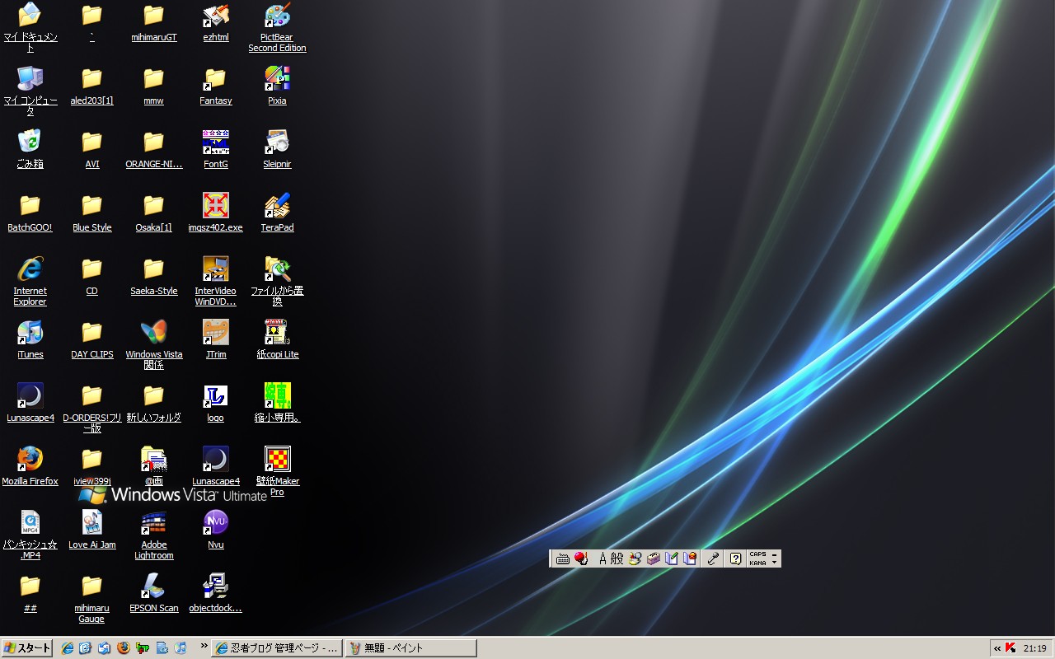Viewport: 1055px width, 659px height.
Task: Click the Kaspersky tray icon
Action: click(x=1010, y=648)
